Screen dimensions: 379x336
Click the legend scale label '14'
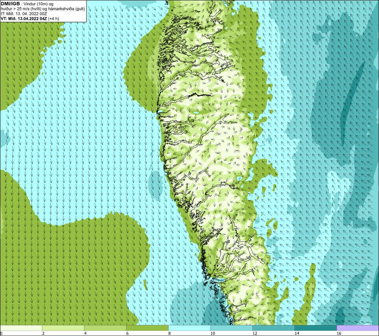coord(297,333)
